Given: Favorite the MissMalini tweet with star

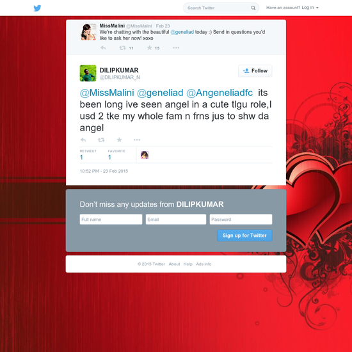Looking at the screenshot, I should [x=150, y=47].
